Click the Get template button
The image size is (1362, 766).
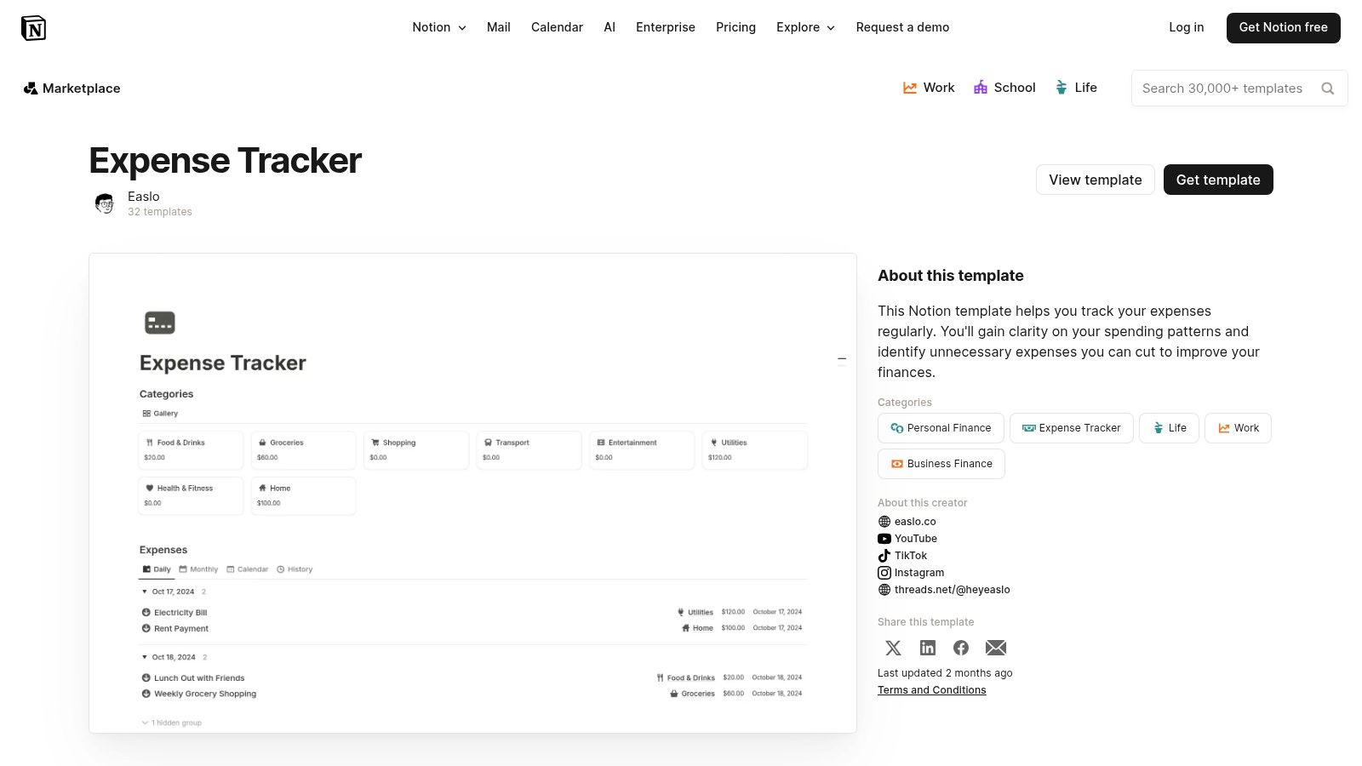pyautogui.click(x=1218, y=180)
